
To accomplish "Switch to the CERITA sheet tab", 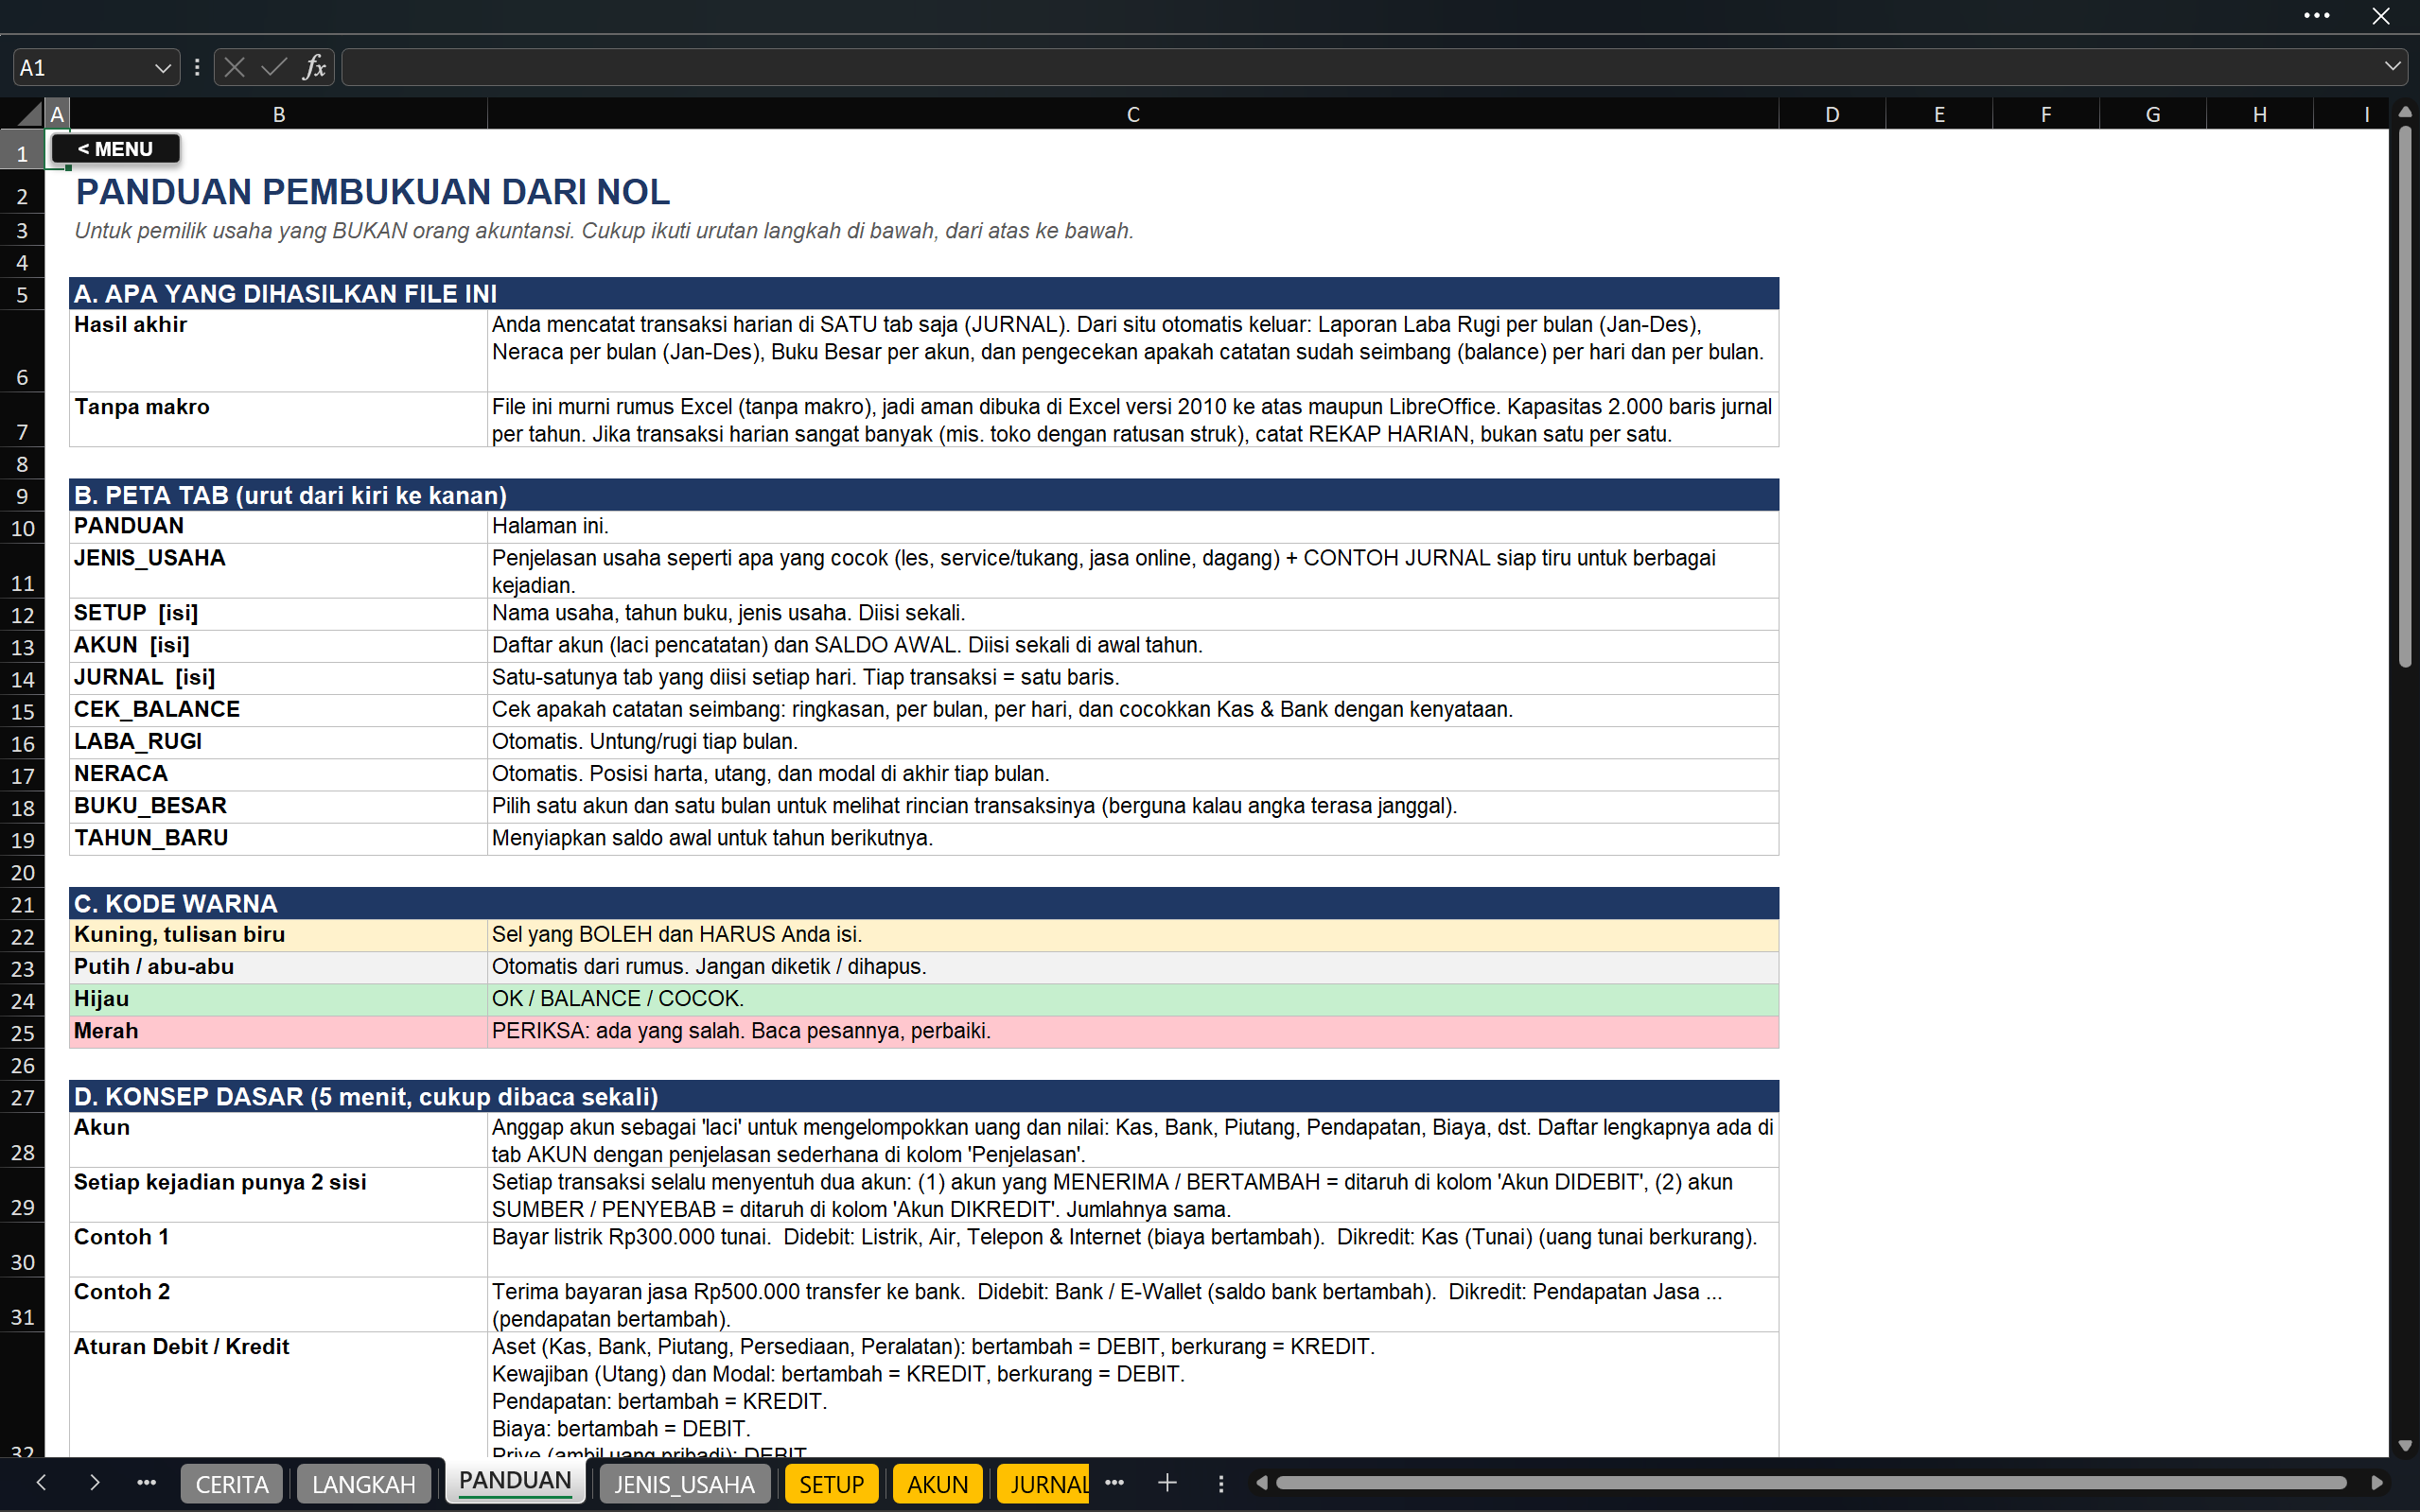I will pyautogui.click(x=232, y=1485).
